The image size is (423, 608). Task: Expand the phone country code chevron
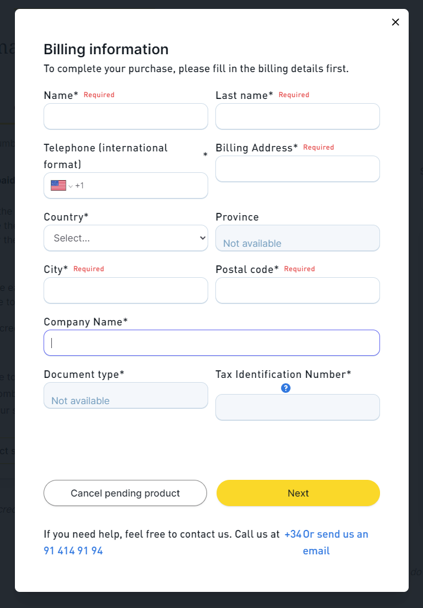pyautogui.click(x=70, y=186)
